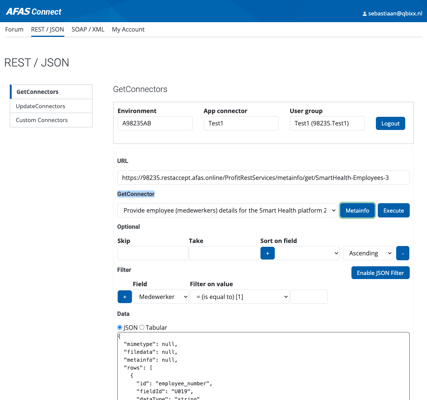Click inside the JSON data output area

click(x=263, y=366)
